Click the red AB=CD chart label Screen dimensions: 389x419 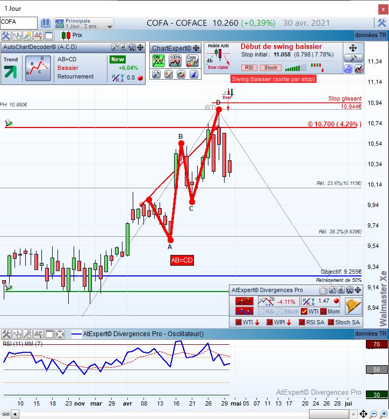182,260
